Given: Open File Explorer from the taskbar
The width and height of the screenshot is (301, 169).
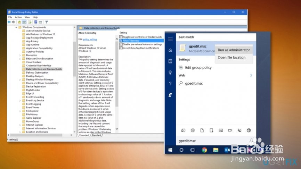Looking at the screenshot, I should [x=216, y=150].
